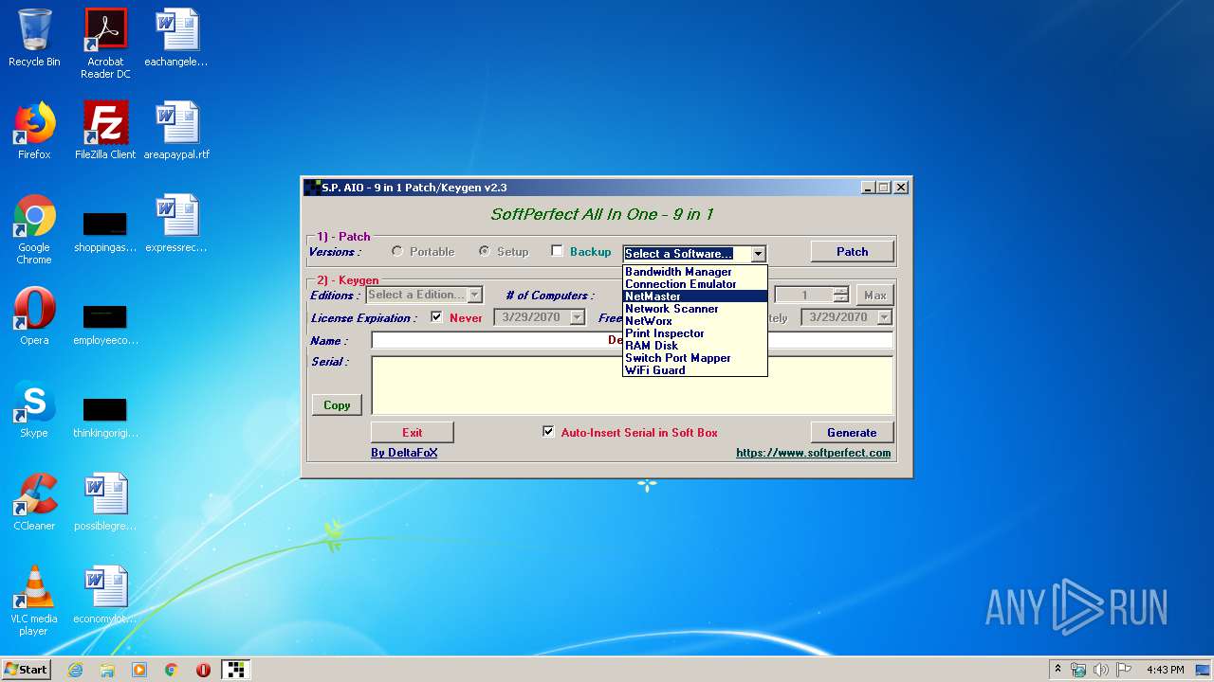The image size is (1214, 682).
Task: Choose RAM Disk from the list
Action: (694, 346)
